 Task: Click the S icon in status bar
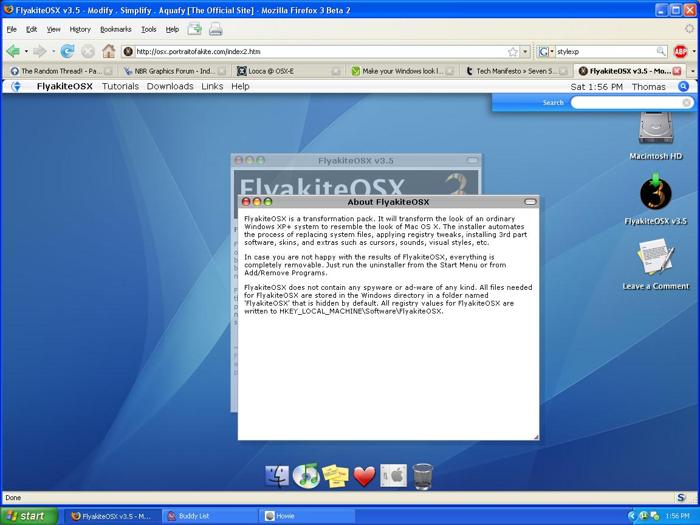(681, 497)
